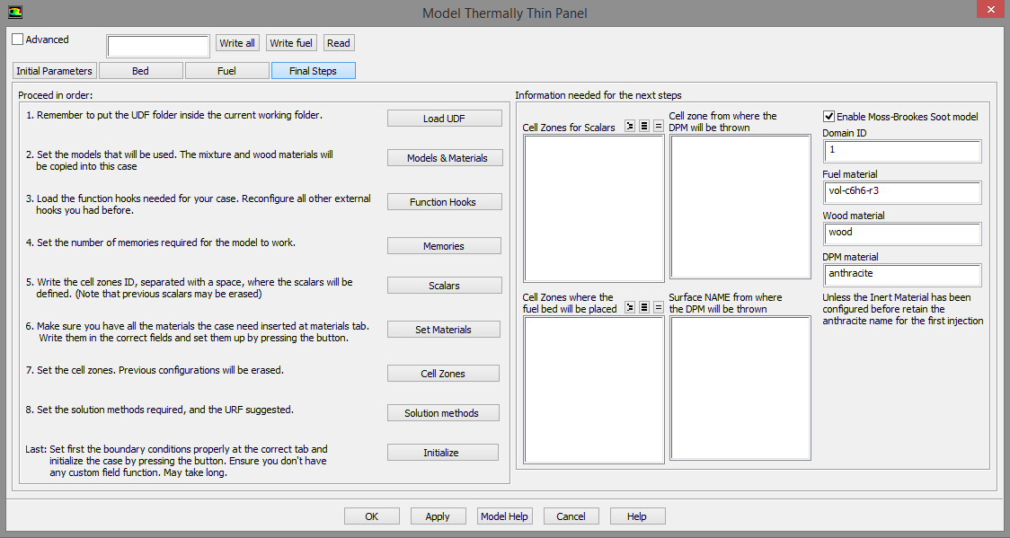The width and height of the screenshot is (1010, 538).
Task: Toggle selection mode icon for Cell Zones for Scalars
Action: point(630,126)
